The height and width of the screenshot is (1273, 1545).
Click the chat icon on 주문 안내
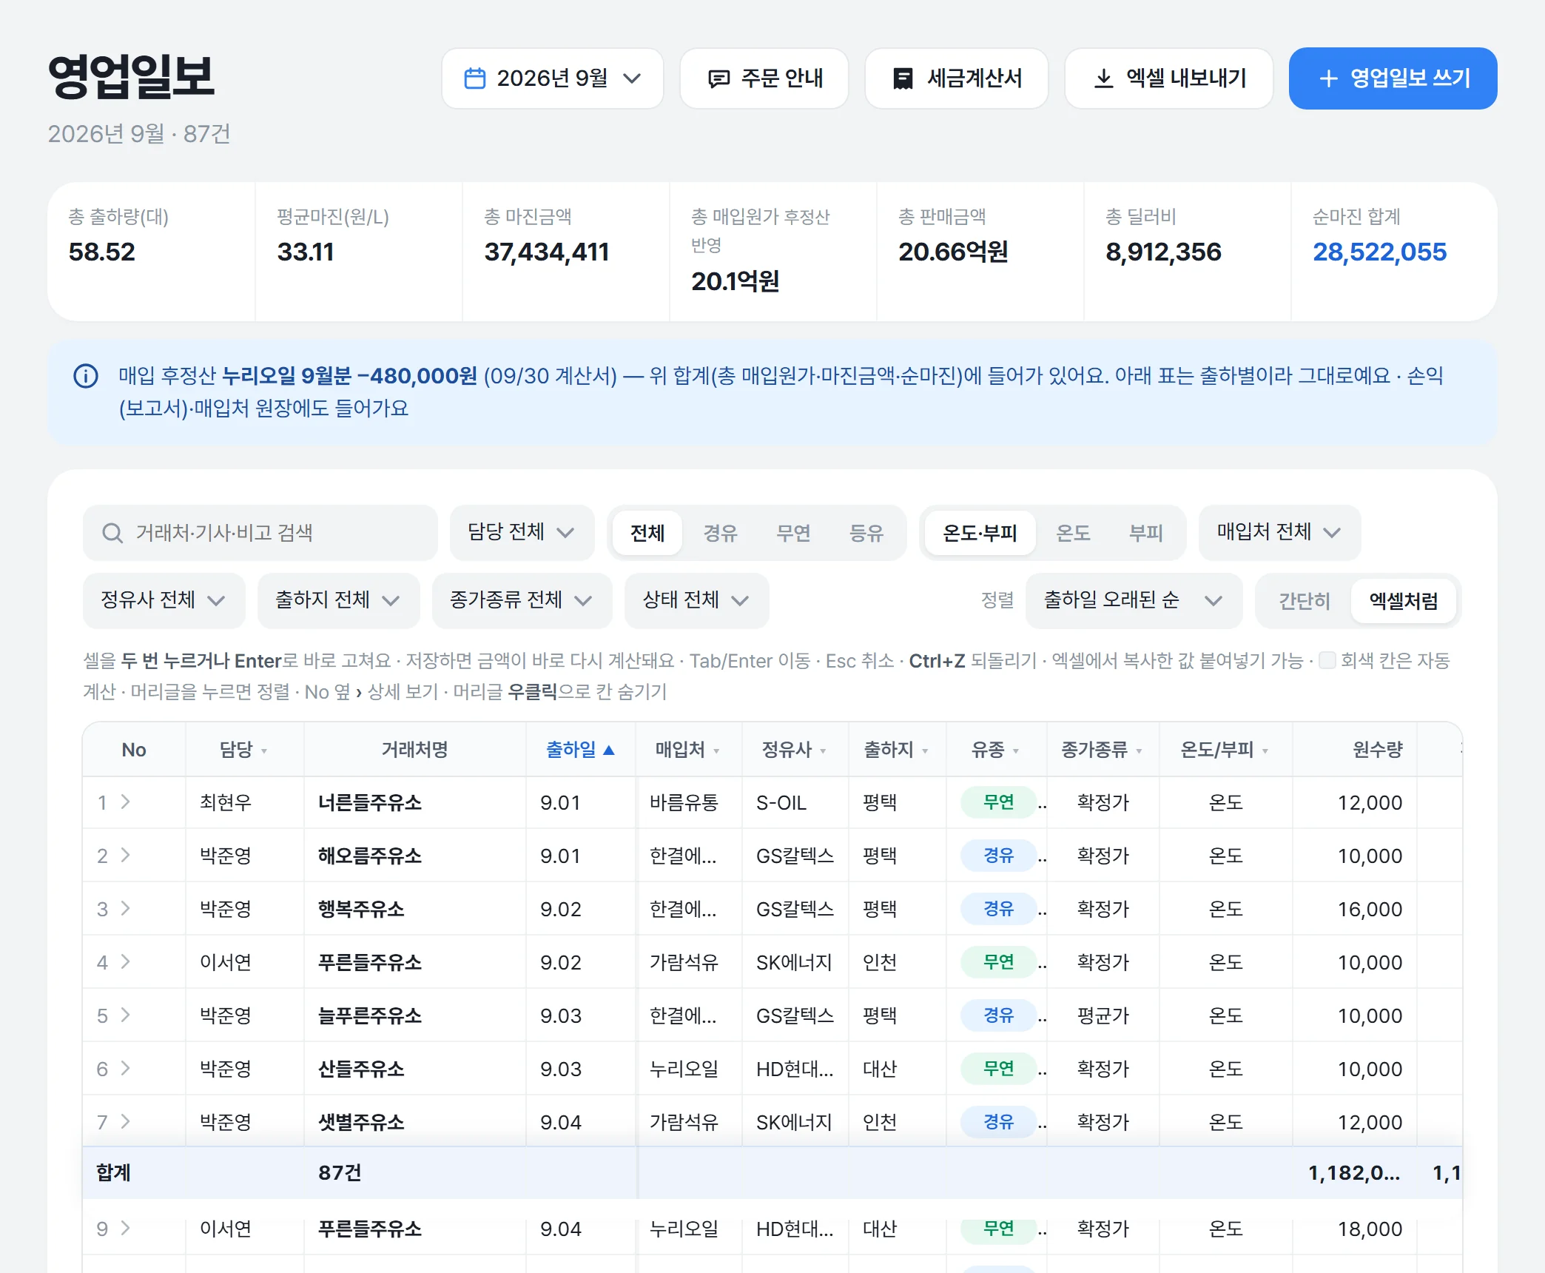[x=718, y=78]
